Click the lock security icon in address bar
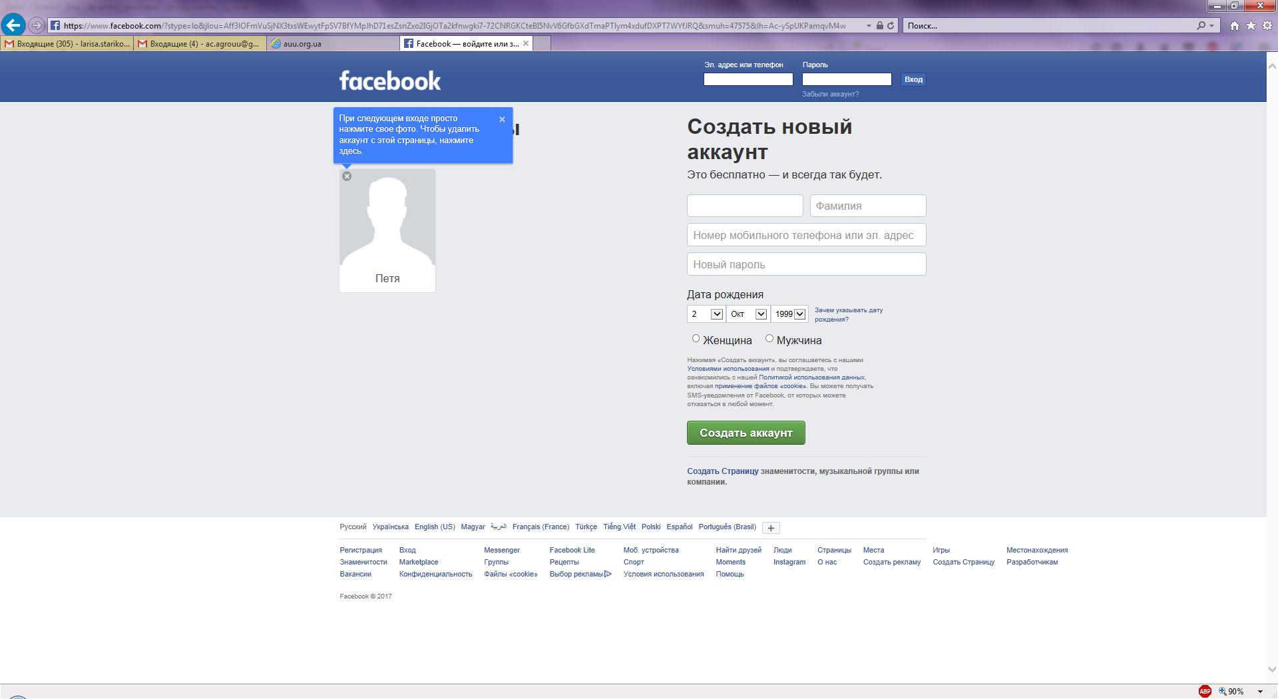This screenshot has width=1278, height=699. [x=880, y=25]
